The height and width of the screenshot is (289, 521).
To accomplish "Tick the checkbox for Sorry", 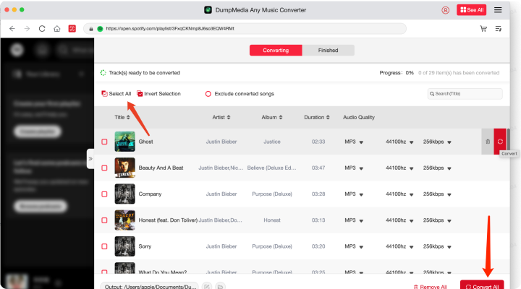I will click(x=104, y=246).
